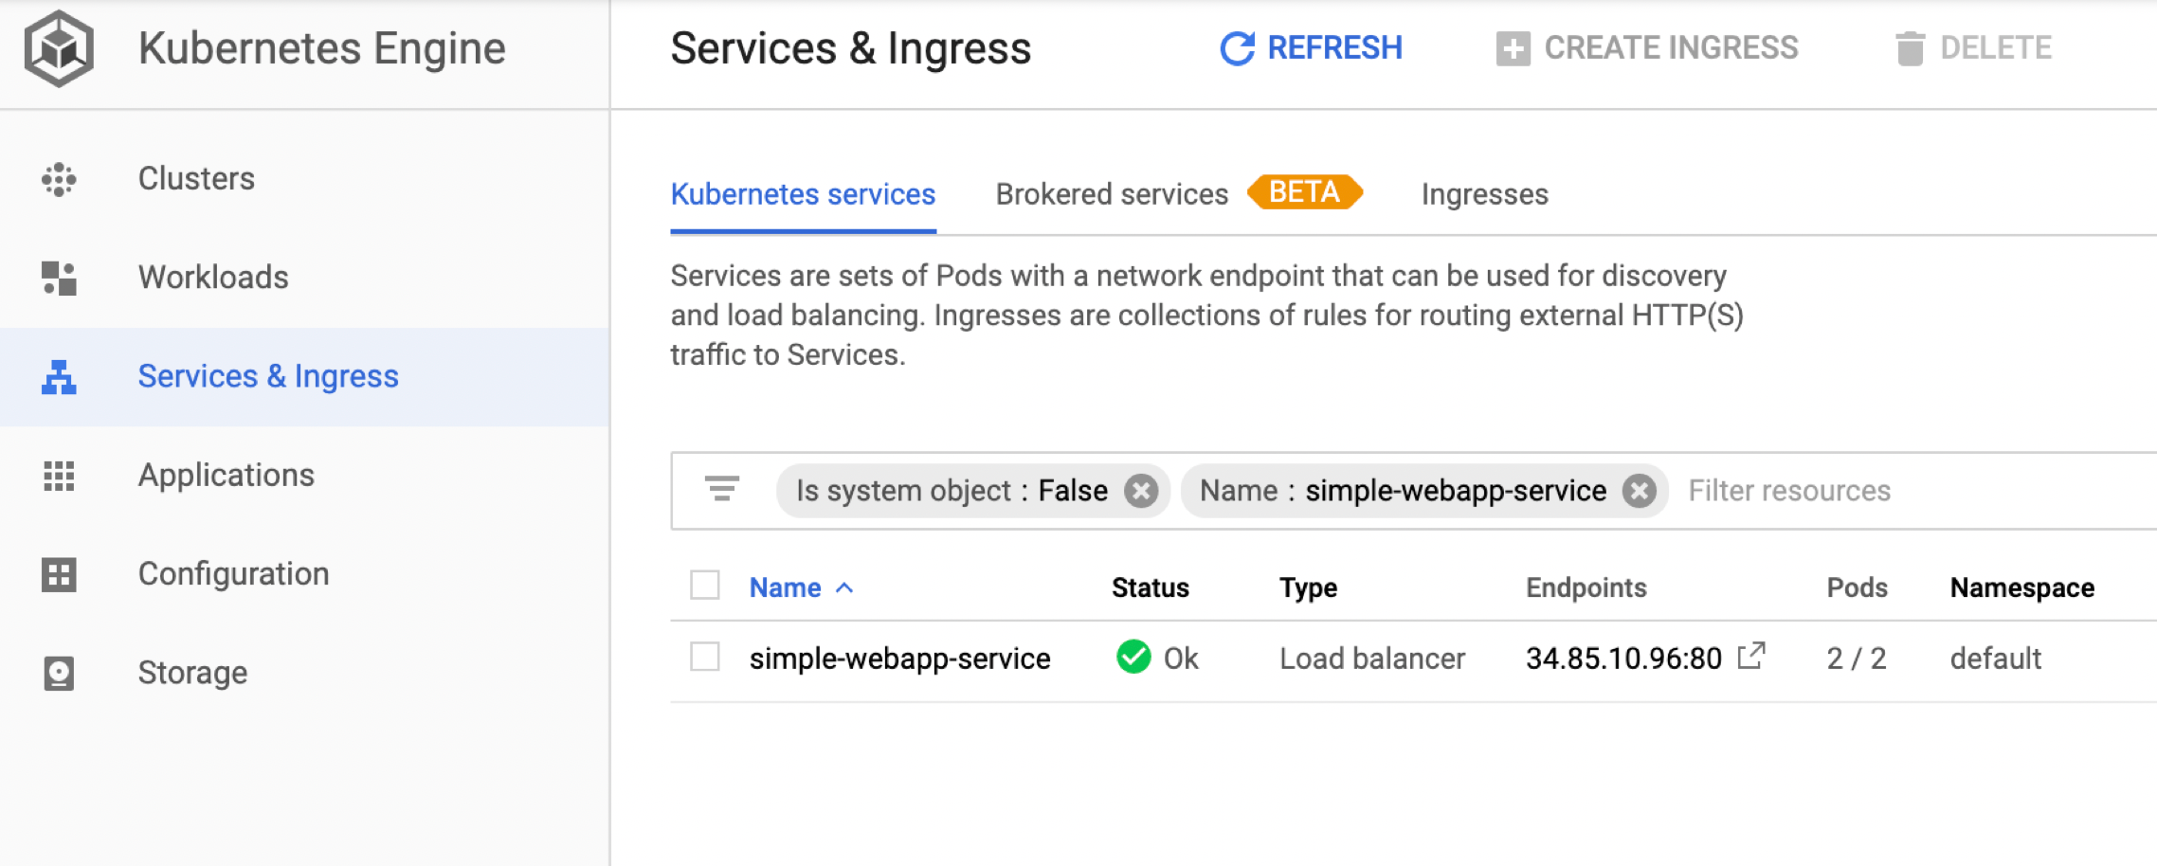
Task: Click the Applications grid icon
Action: point(59,476)
